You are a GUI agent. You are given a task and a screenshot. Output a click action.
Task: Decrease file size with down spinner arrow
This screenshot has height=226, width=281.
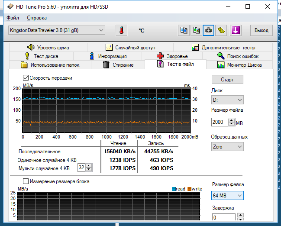[x=232, y=124]
